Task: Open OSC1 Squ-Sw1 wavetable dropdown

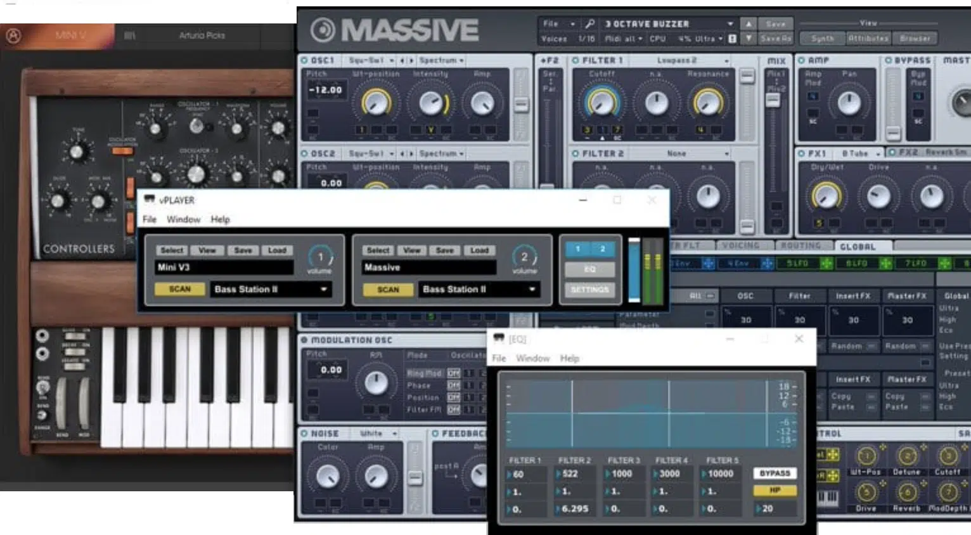Action: tap(372, 60)
